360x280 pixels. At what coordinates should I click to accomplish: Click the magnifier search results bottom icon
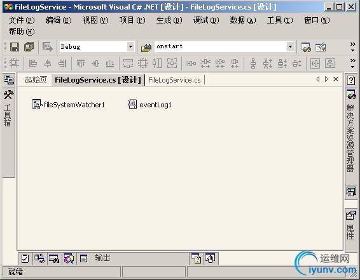coord(69,258)
